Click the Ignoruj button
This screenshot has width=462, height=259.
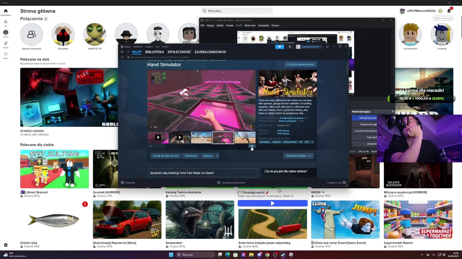tap(208, 156)
